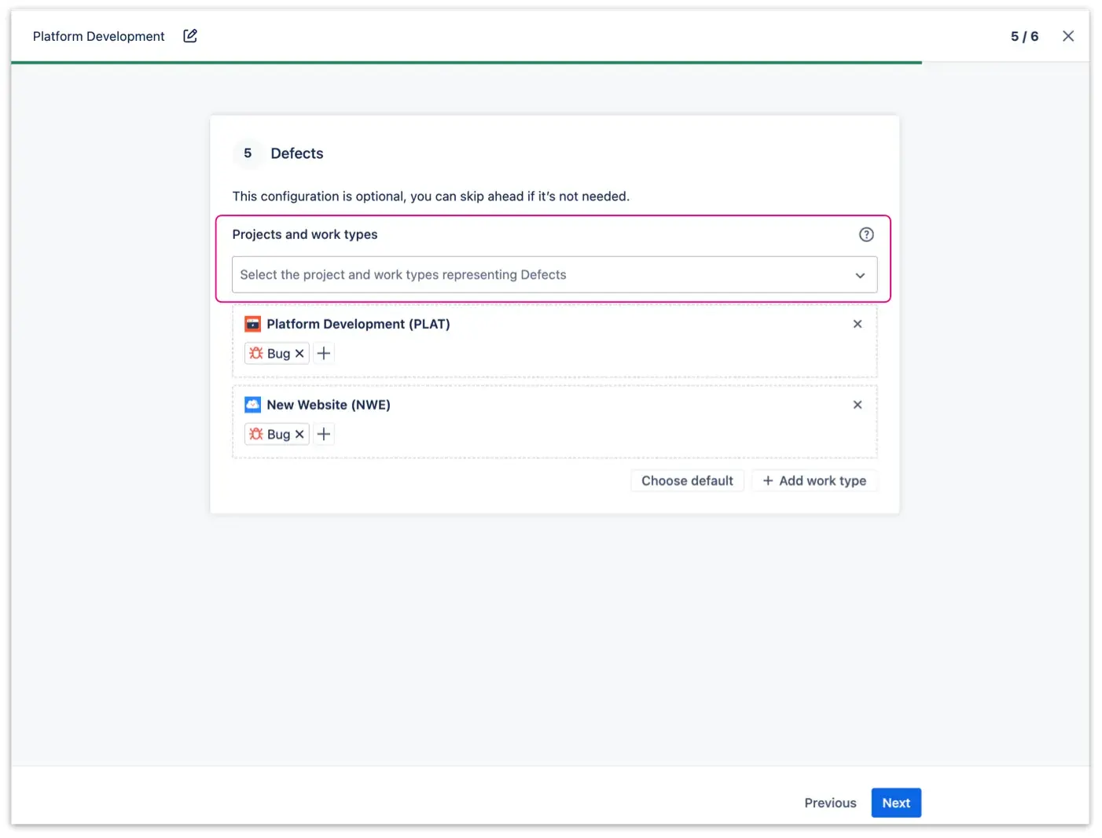Click the Next button to continue

[896, 803]
